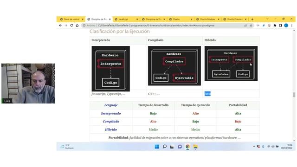Click 'Alto' in the Compilado desarrollo cell
Screen dimensions: 297x167
[x=153, y=122]
